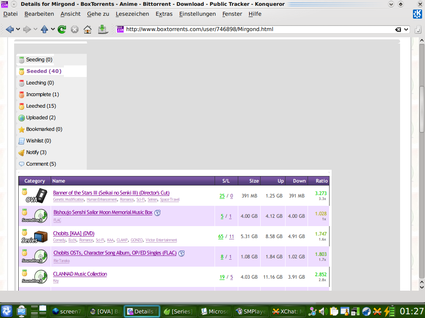
Task: Switch to the Bookmarked (0) list
Action: [x=44, y=129]
